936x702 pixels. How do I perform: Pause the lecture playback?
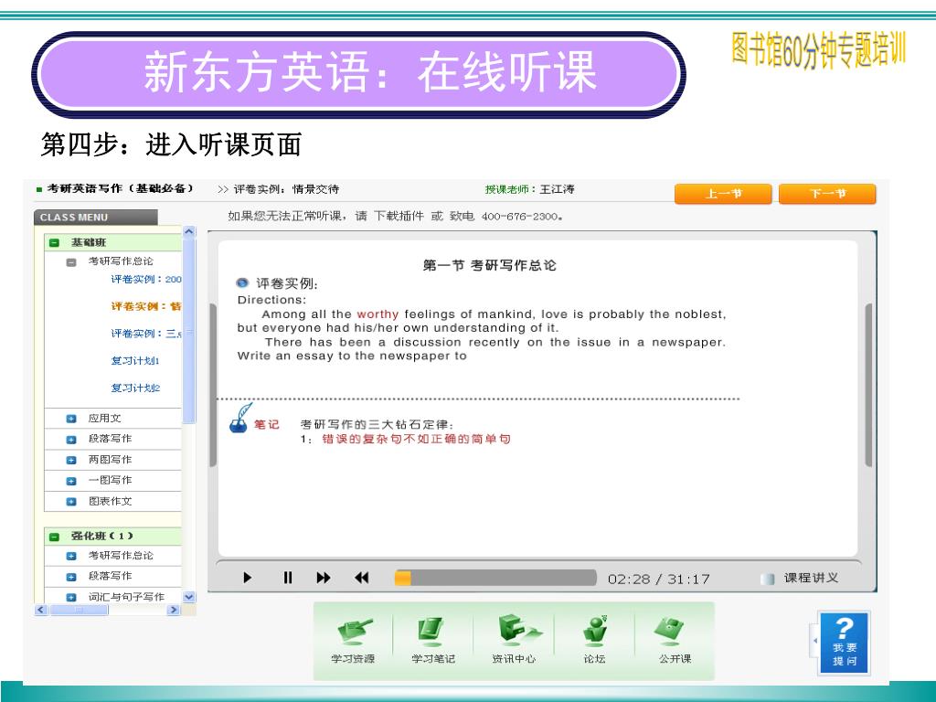coord(288,578)
